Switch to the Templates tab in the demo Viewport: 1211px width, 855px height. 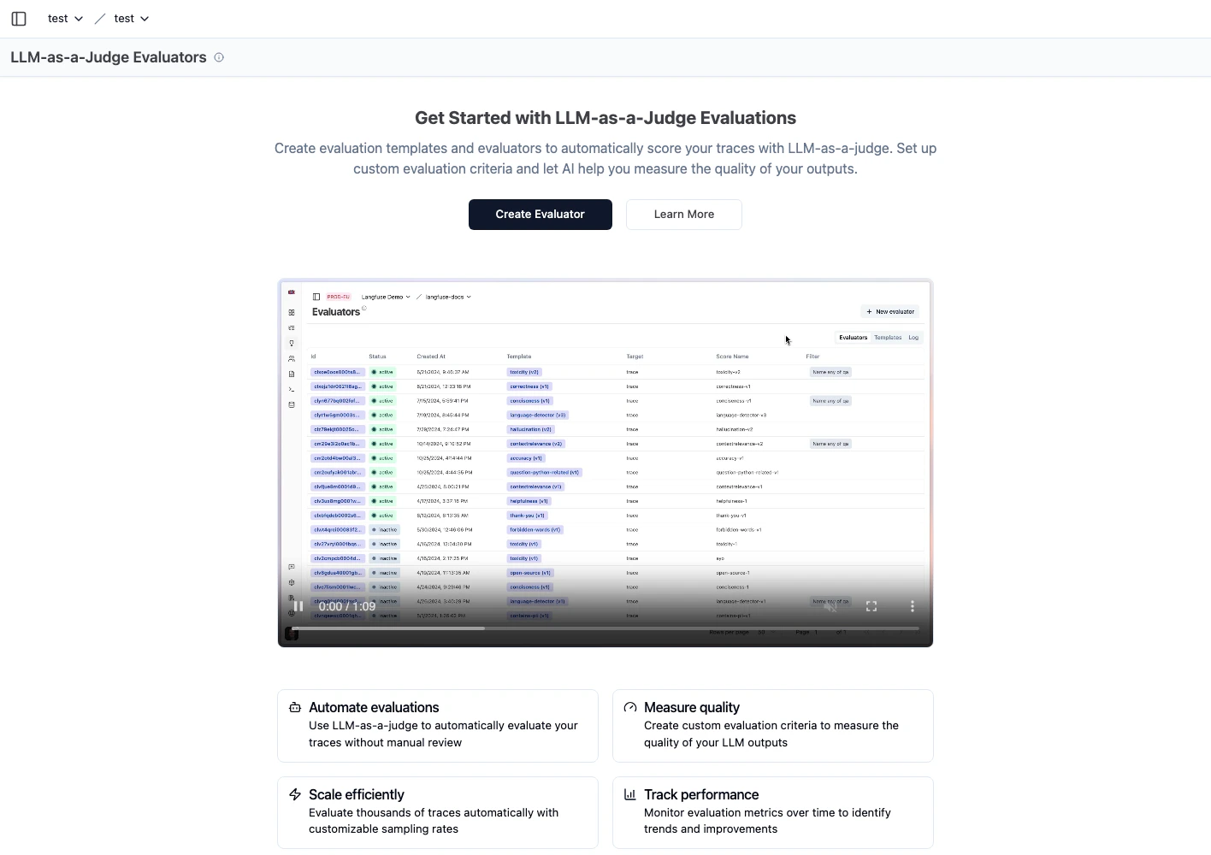point(887,337)
